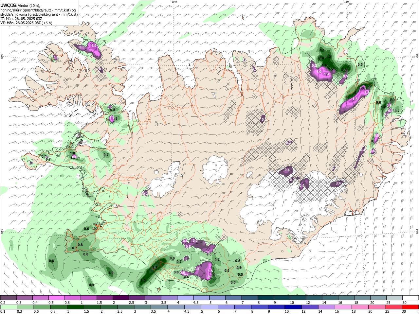
Task: Select the darkest purple swatch labeled 2 in upper legend
Action: [120, 298]
